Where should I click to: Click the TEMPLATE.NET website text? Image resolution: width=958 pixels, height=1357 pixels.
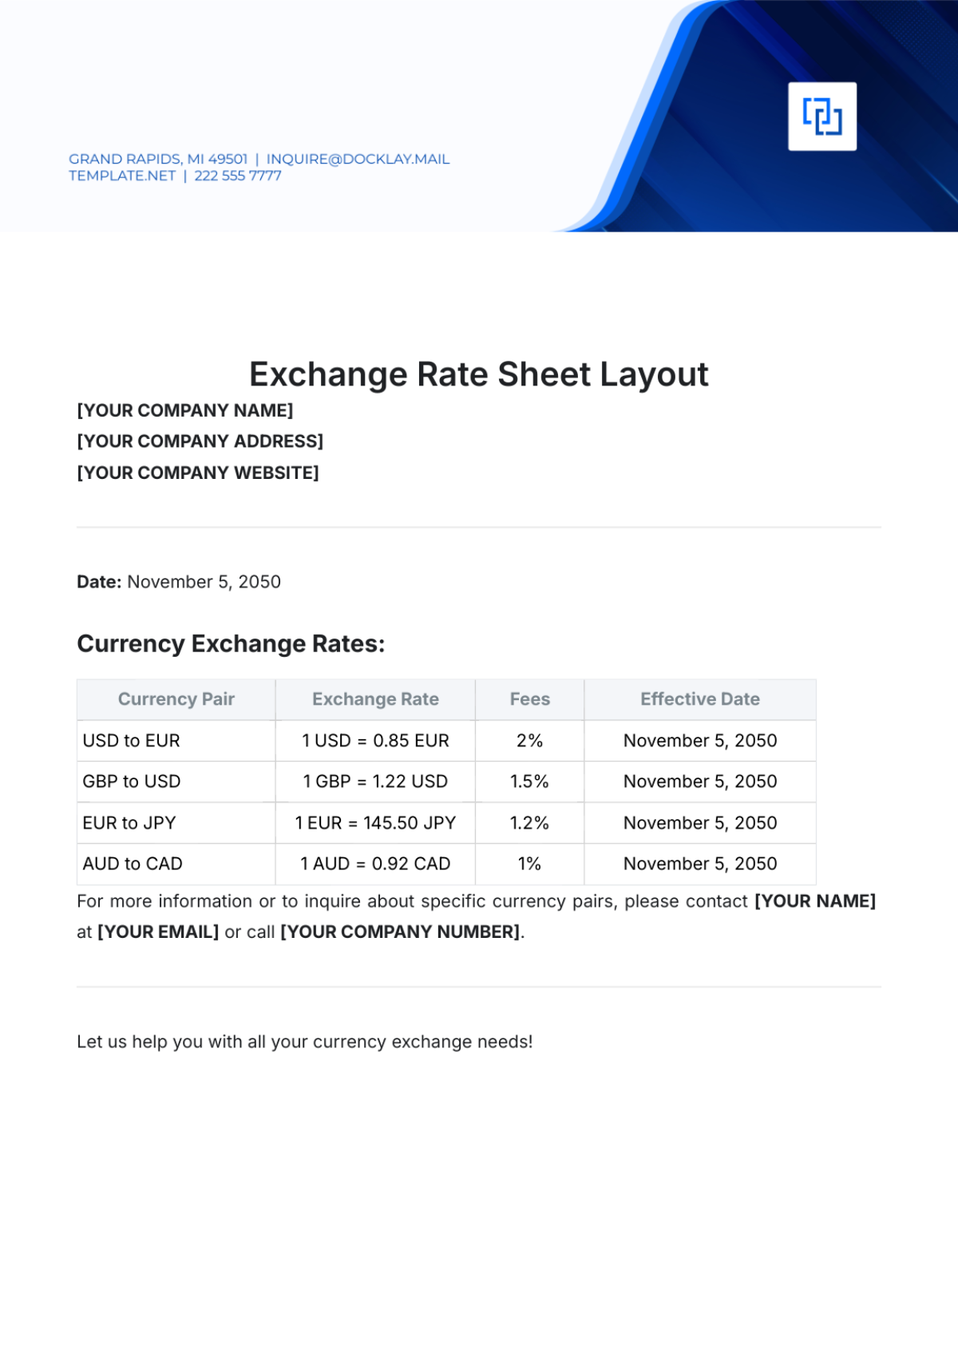pos(122,176)
